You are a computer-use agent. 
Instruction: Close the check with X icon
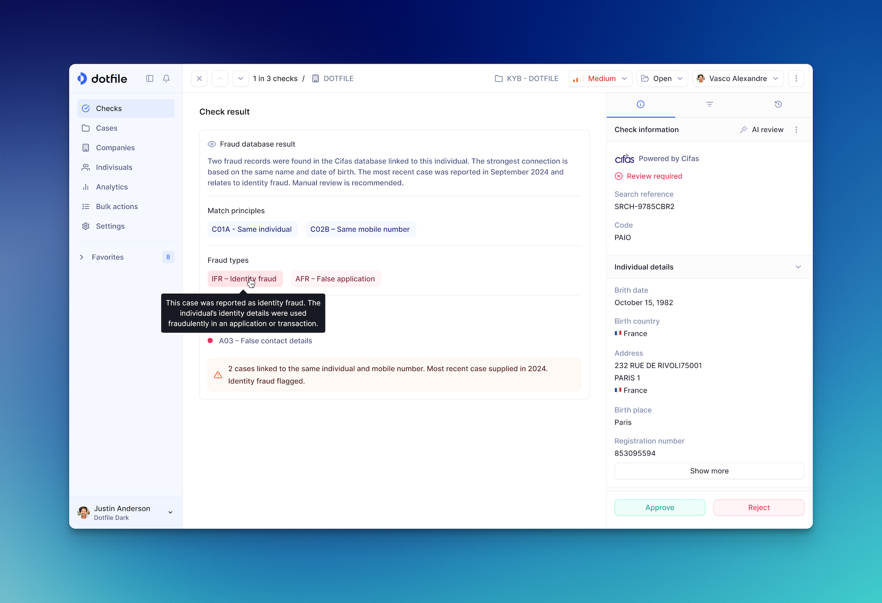coord(199,78)
